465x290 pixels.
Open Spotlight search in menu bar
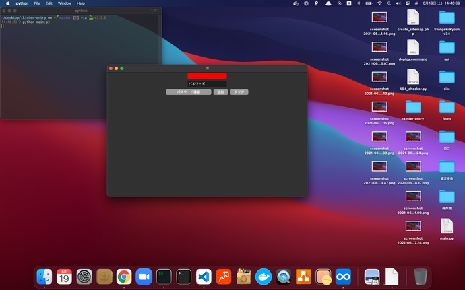tap(389, 3)
